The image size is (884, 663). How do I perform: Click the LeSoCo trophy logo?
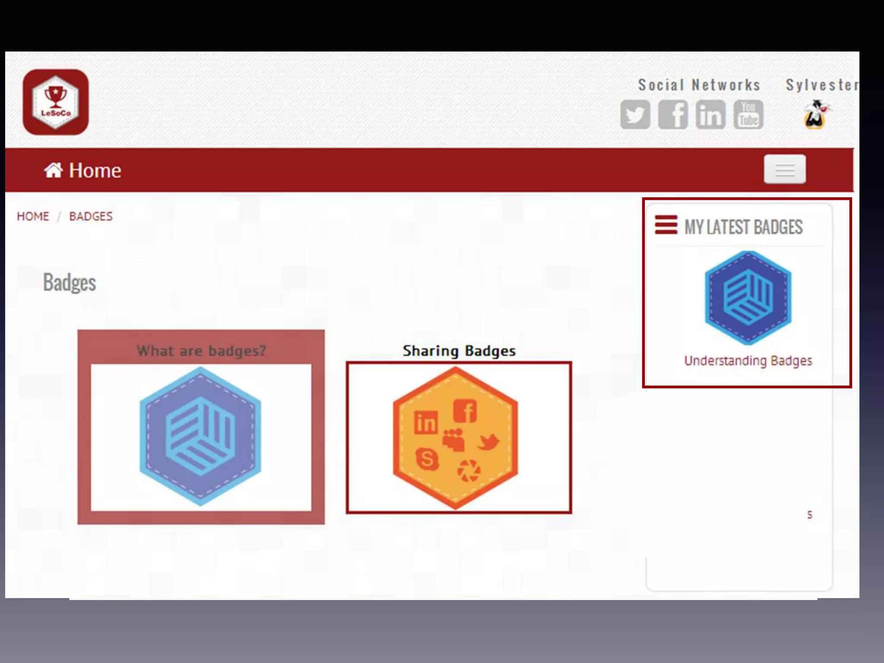[56, 102]
